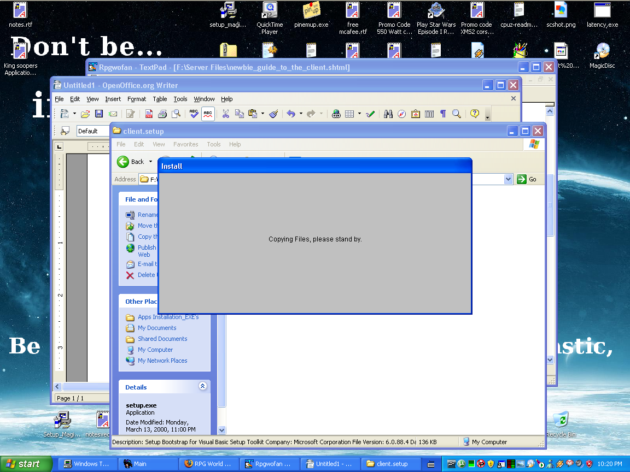This screenshot has width=630, height=472.
Task: Toggle Nonprinting Characters pilcrow icon
Action: [443, 114]
